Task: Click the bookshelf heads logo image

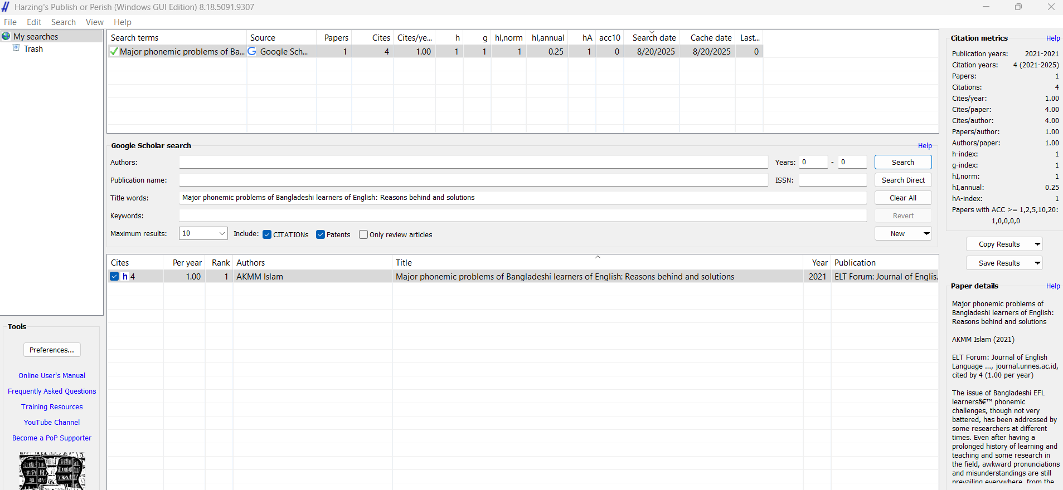Action: [52, 471]
